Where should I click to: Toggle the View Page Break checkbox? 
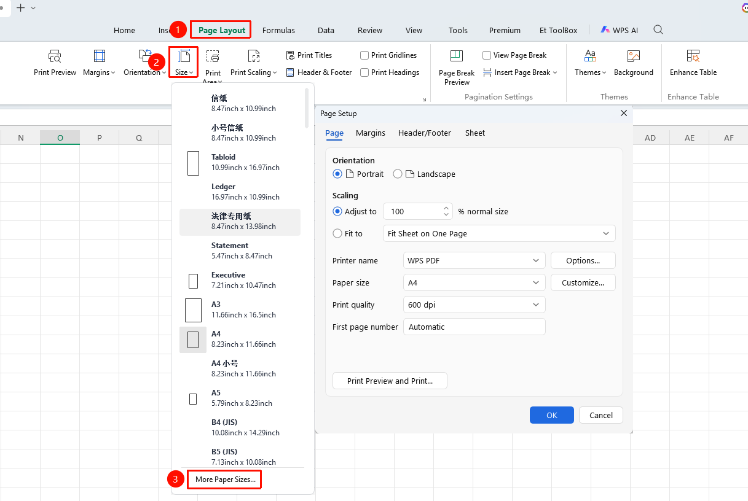click(487, 55)
